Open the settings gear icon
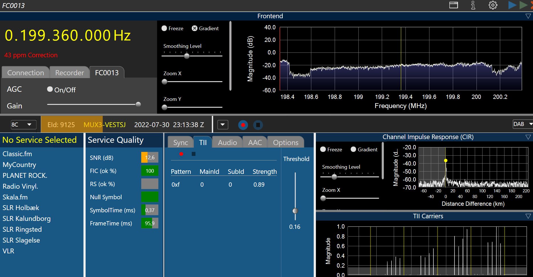This screenshot has height=277, width=533. [493, 5]
